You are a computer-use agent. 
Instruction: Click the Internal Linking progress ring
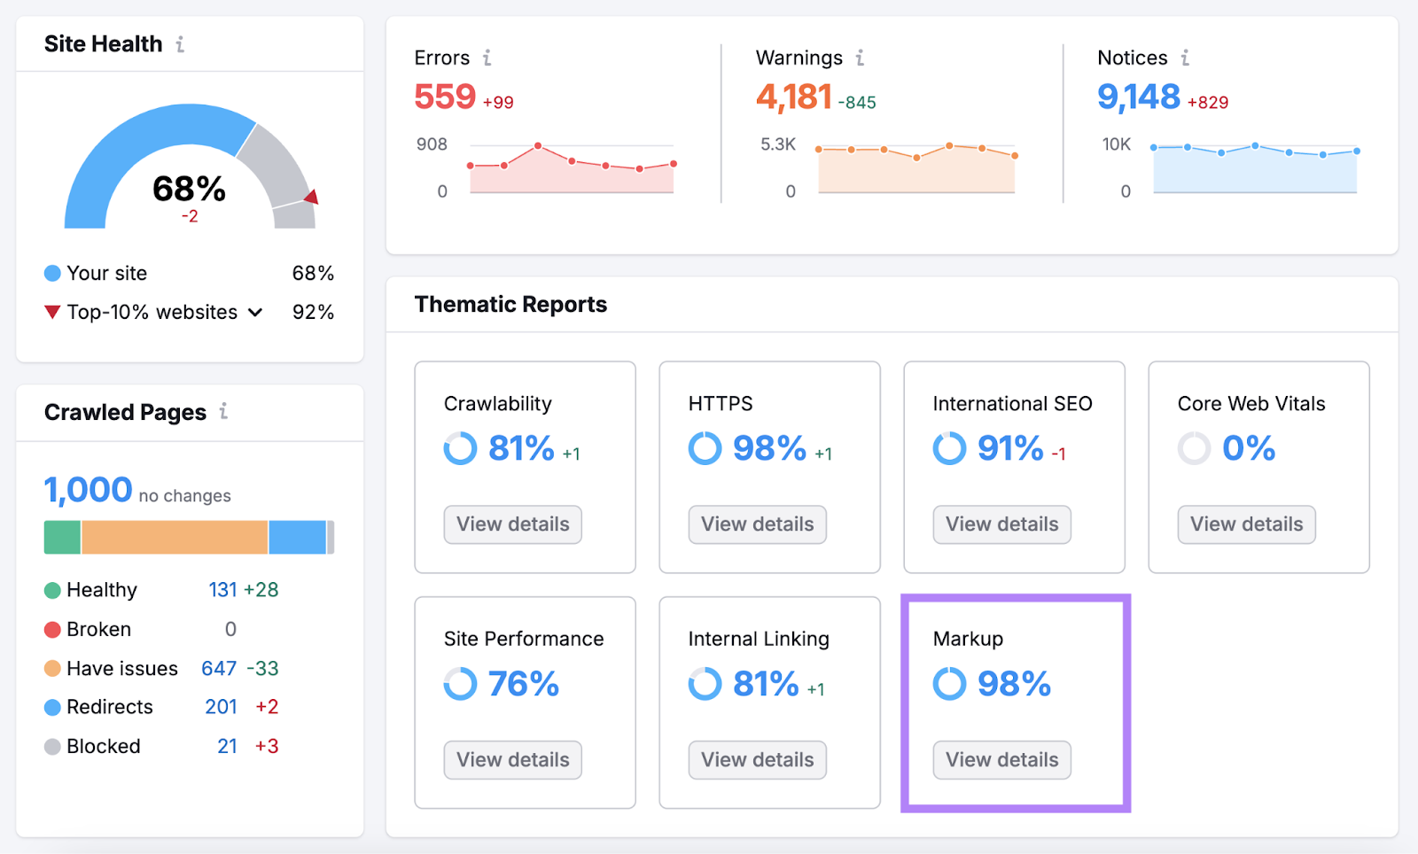coord(705,684)
